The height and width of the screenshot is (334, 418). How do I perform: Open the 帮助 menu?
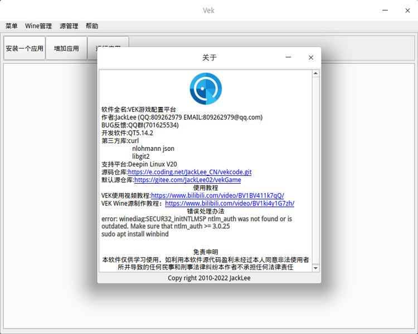92,26
